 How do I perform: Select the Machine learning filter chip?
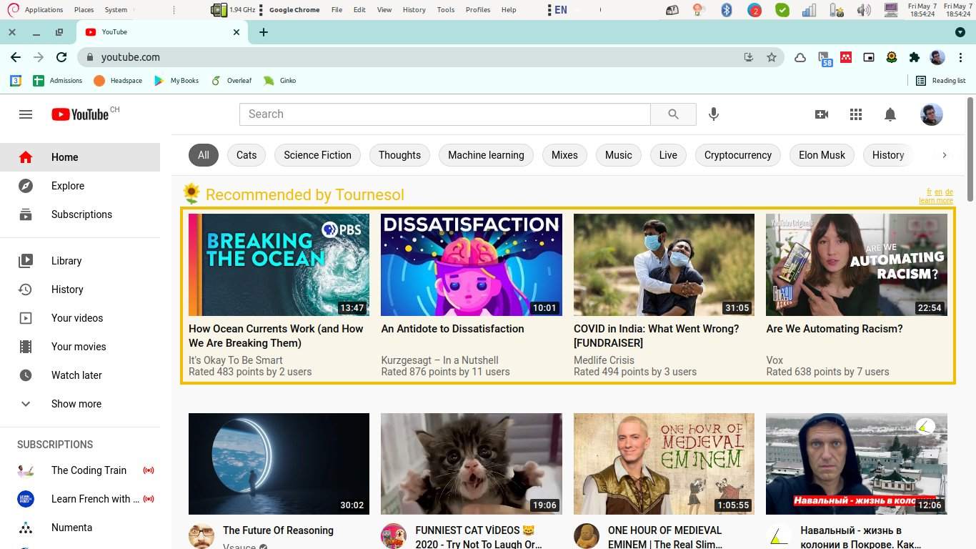click(x=486, y=155)
